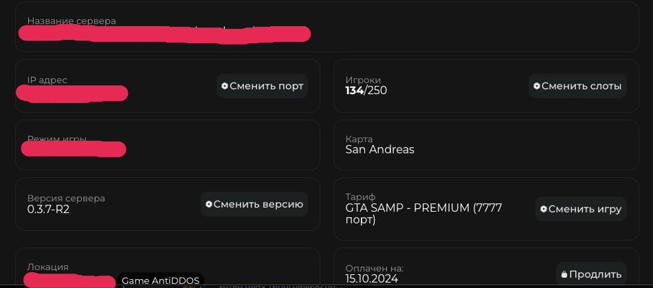Select the server version text 0.3.7-R2

(x=48, y=209)
